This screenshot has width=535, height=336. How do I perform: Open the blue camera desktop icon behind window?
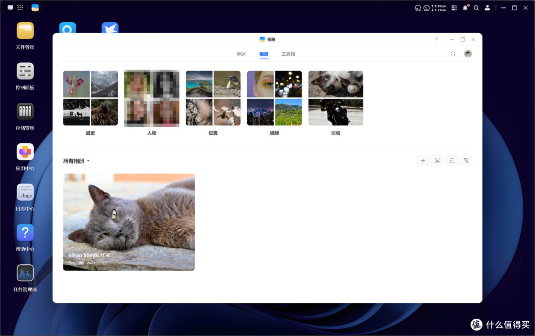(x=67, y=28)
